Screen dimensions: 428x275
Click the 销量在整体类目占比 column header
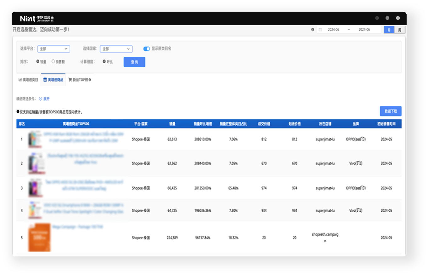233,124
